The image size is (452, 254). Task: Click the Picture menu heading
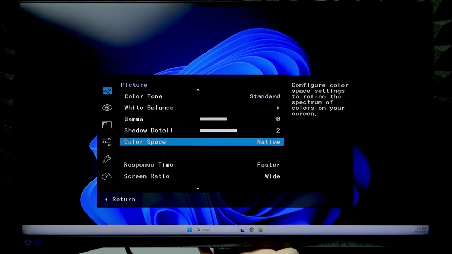coord(134,85)
